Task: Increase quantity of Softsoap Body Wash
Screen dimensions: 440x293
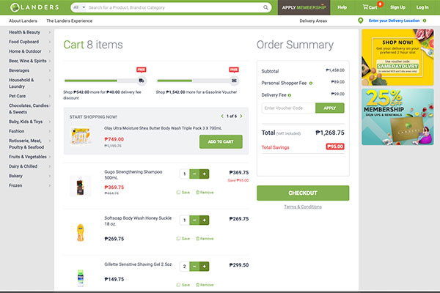Action: pos(204,220)
